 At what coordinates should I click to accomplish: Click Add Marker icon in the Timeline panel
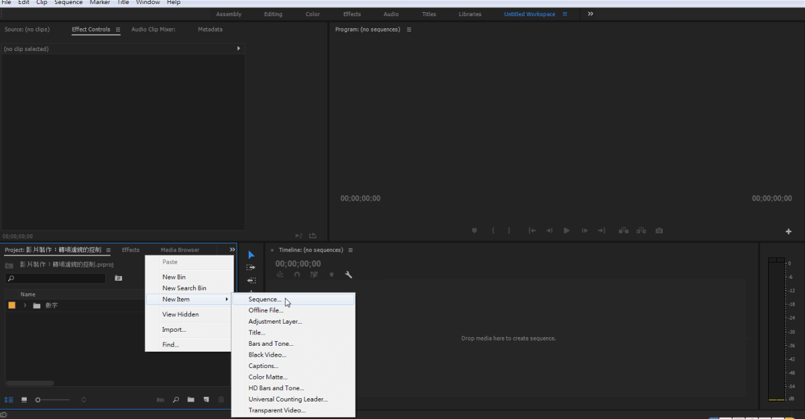click(x=331, y=275)
